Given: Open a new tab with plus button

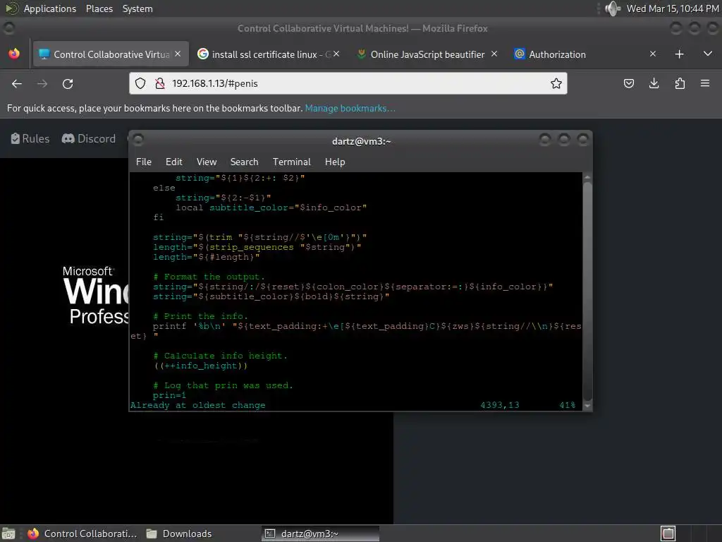Looking at the screenshot, I should 679,54.
